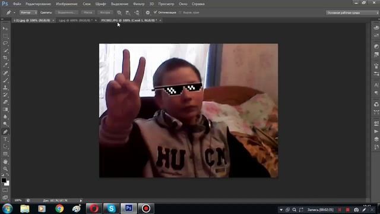
Task: Click the 100% zoom field in status bar
Action: (x=18, y=200)
